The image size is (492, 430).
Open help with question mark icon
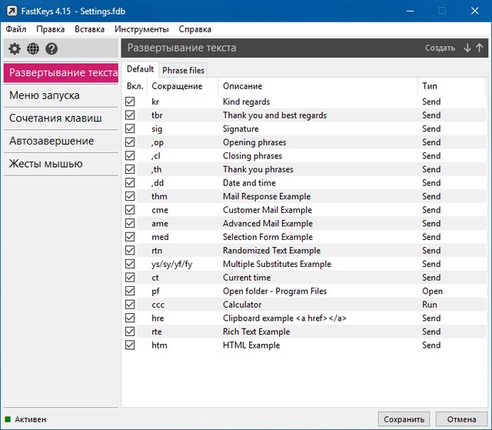click(x=52, y=48)
